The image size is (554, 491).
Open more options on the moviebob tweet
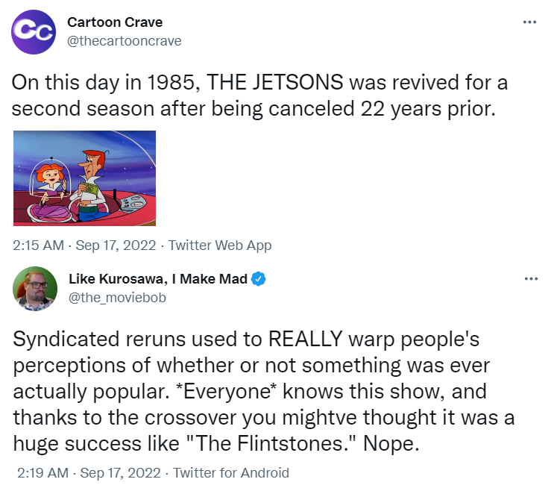(x=530, y=279)
